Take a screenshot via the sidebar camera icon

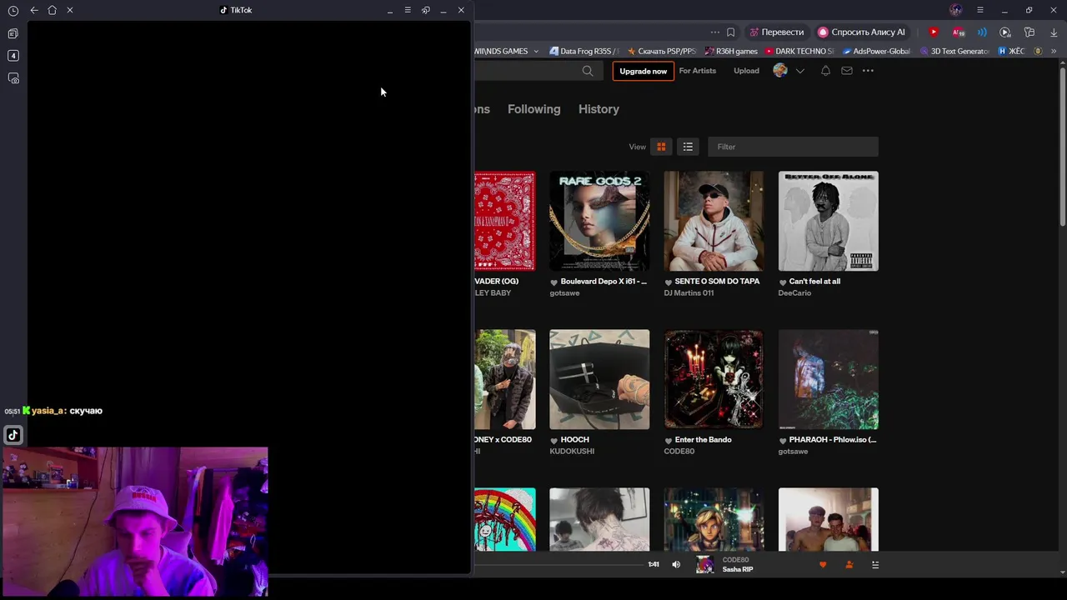pos(13,78)
